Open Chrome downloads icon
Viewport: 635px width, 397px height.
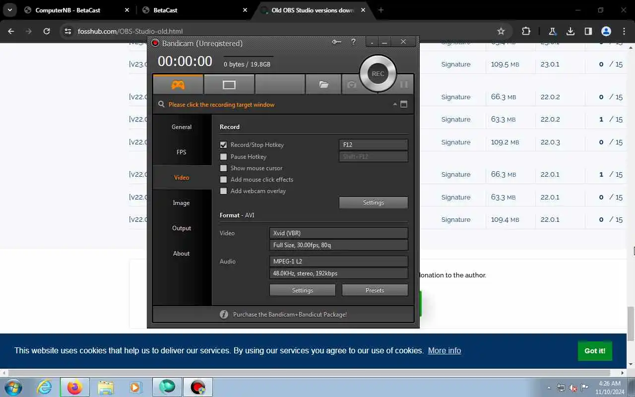pyautogui.click(x=571, y=31)
